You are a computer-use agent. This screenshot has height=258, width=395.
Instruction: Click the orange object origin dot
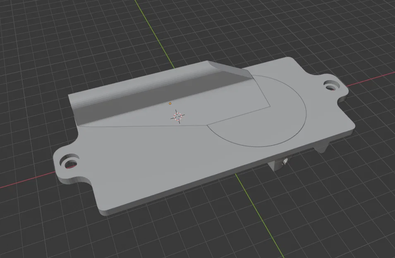(170, 103)
